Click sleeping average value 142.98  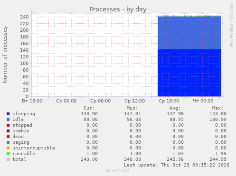coord(175,114)
